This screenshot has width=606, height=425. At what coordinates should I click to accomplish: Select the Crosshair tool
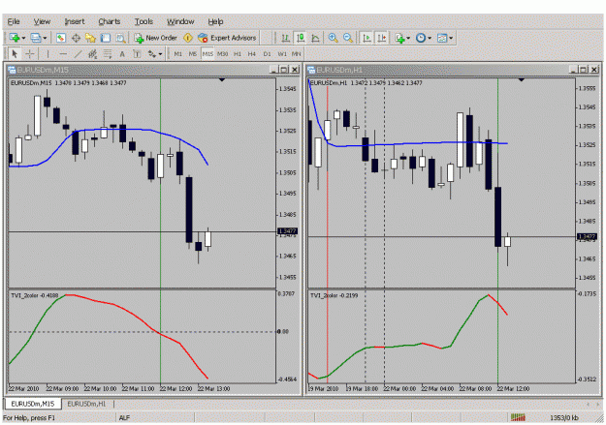coord(30,54)
